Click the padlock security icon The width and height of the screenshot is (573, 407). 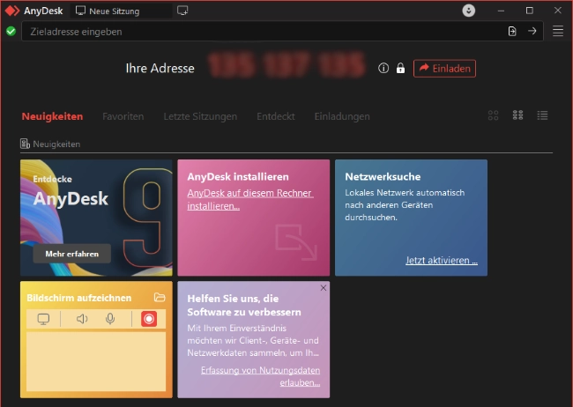(400, 68)
